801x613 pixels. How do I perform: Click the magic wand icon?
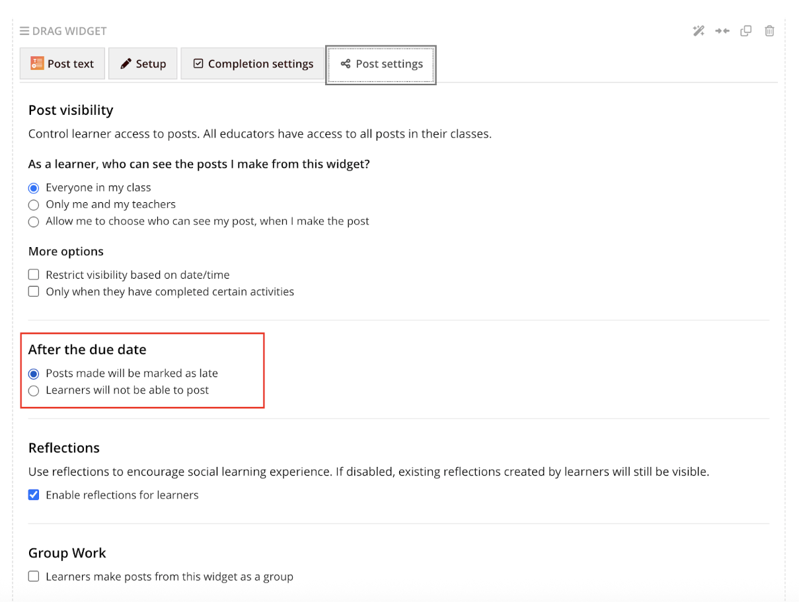[x=699, y=30]
